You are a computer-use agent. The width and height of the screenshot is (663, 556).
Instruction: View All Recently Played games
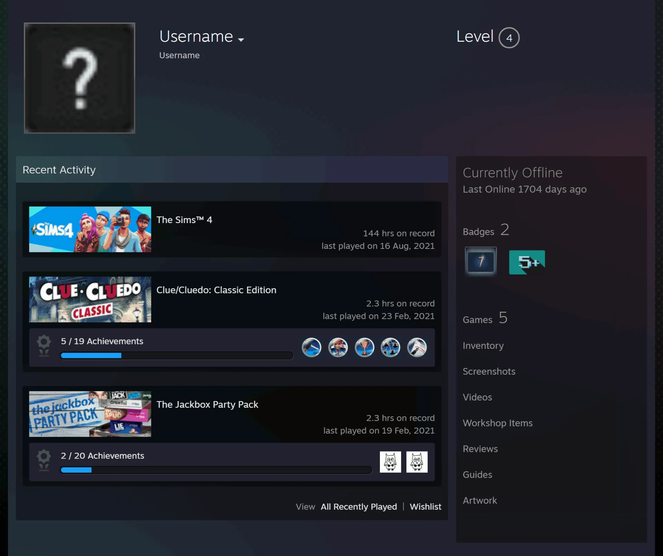pos(359,507)
